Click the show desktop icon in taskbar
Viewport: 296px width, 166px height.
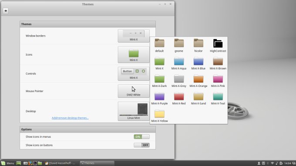[x=18, y=163]
